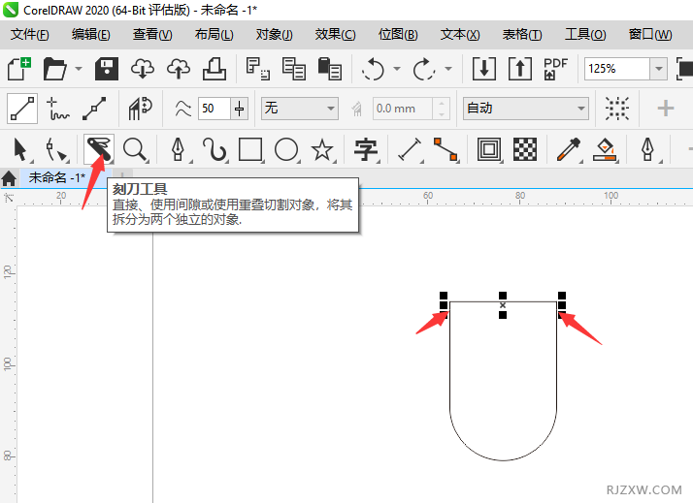Open the 效果(C) menu

335,34
